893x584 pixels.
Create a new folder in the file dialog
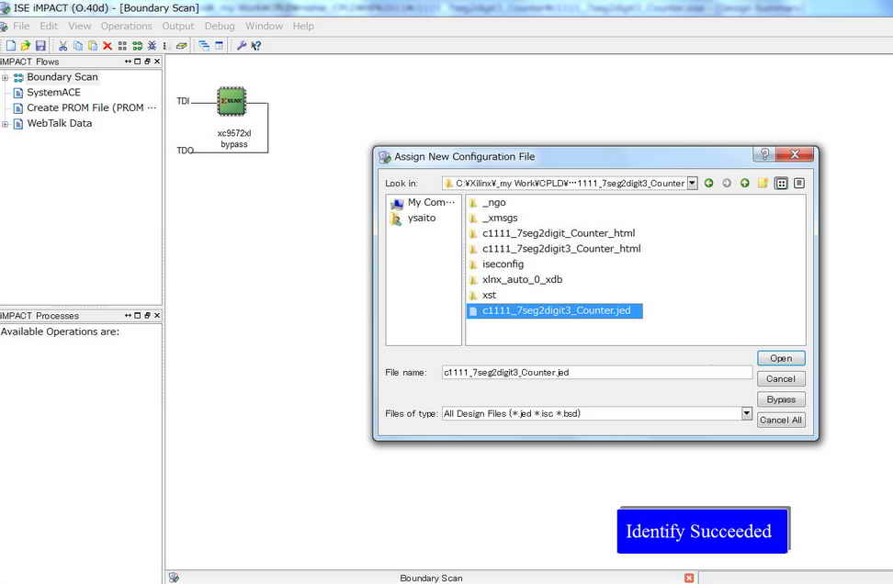pyautogui.click(x=763, y=184)
